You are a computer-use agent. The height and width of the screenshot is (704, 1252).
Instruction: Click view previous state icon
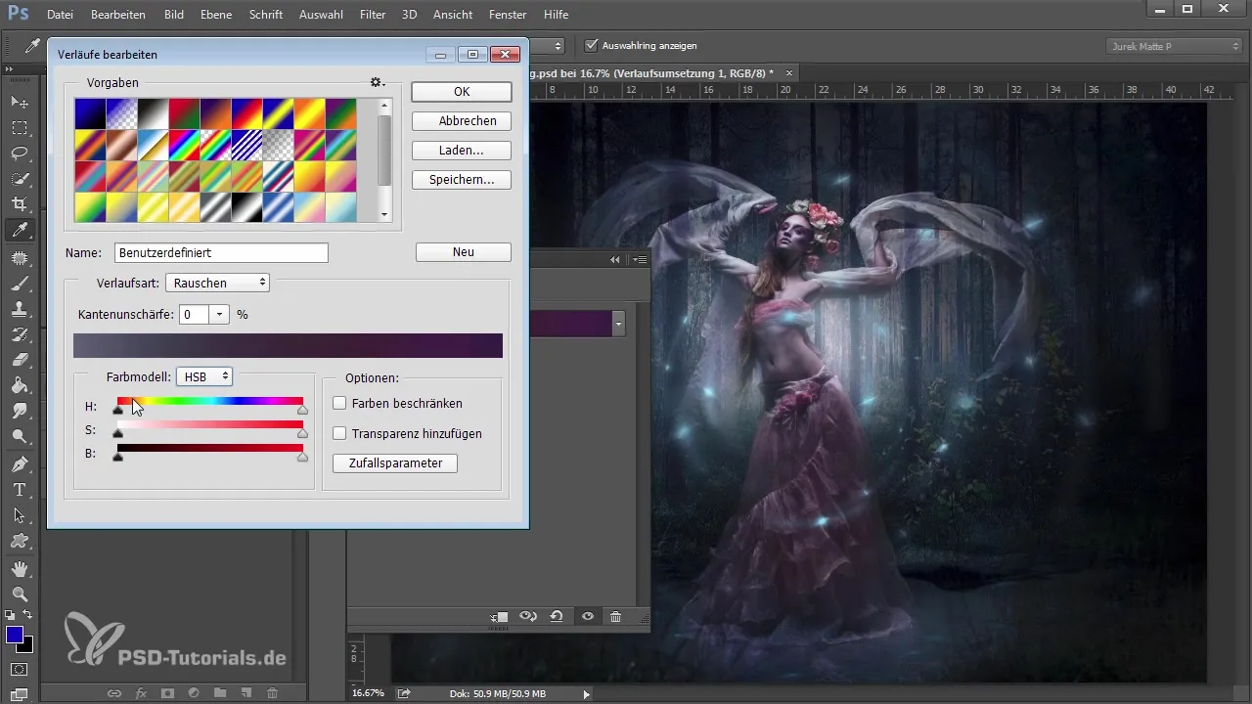[x=528, y=617]
